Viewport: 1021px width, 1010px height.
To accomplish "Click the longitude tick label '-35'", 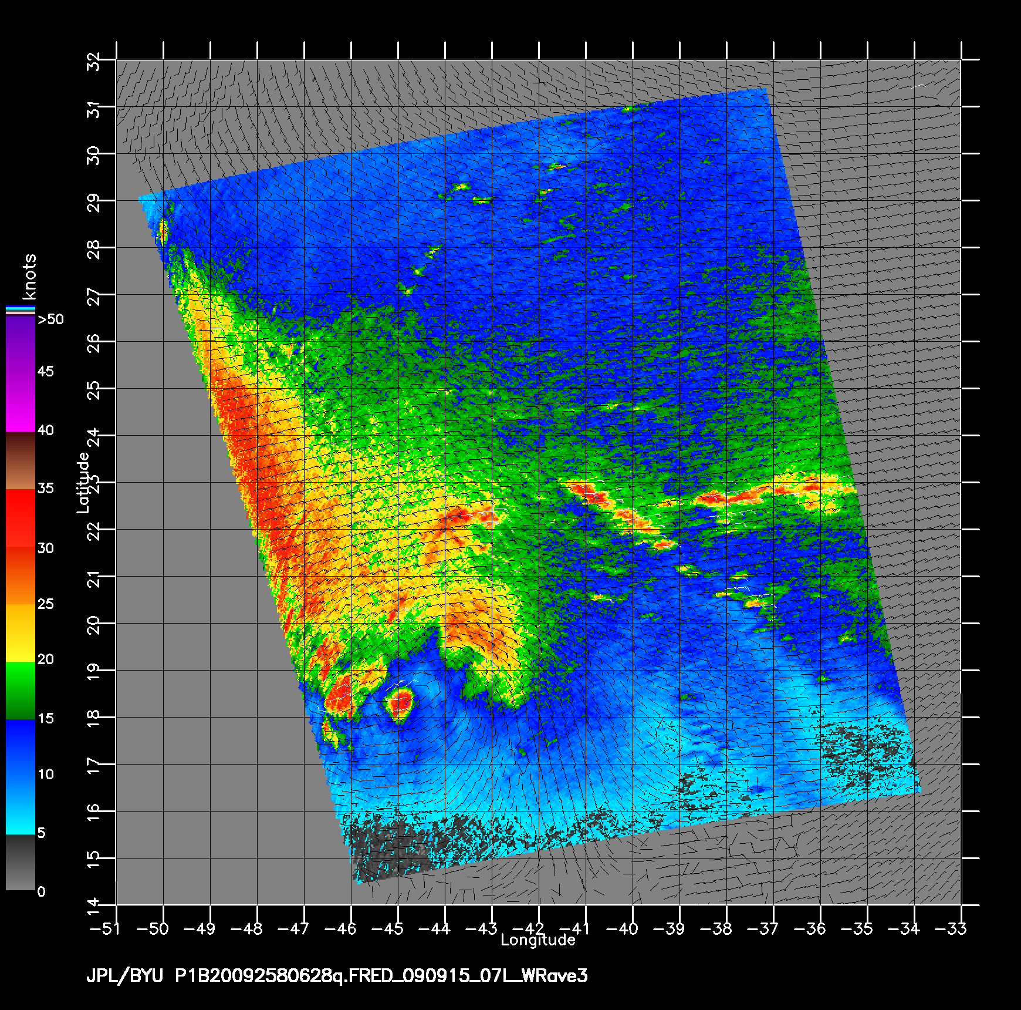I will (x=857, y=928).
